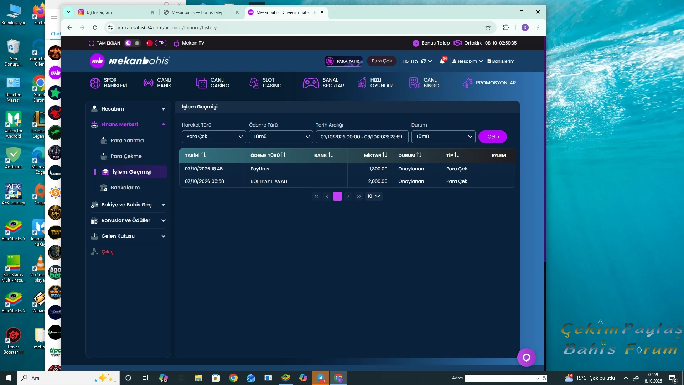The image size is (684, 385).
Task: Toggle TAM EKRAN fullscreen mode
Action: (x=104, y=43)
